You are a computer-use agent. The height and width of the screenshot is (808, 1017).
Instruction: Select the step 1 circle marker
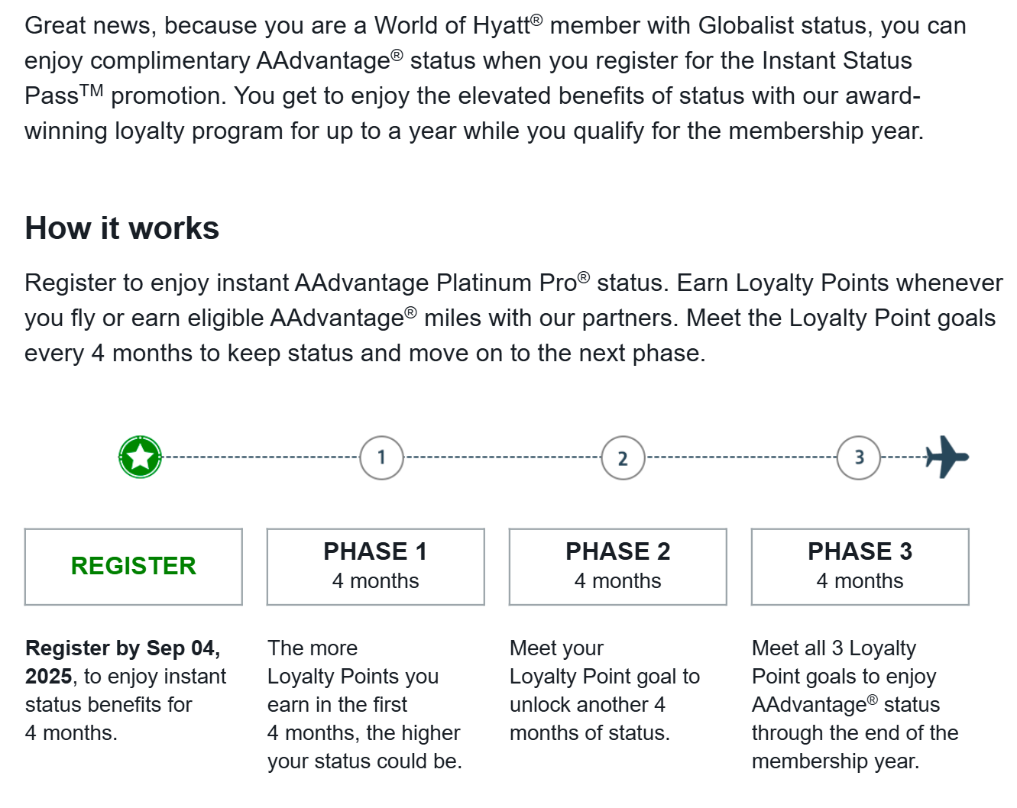(x=381, y=457)
